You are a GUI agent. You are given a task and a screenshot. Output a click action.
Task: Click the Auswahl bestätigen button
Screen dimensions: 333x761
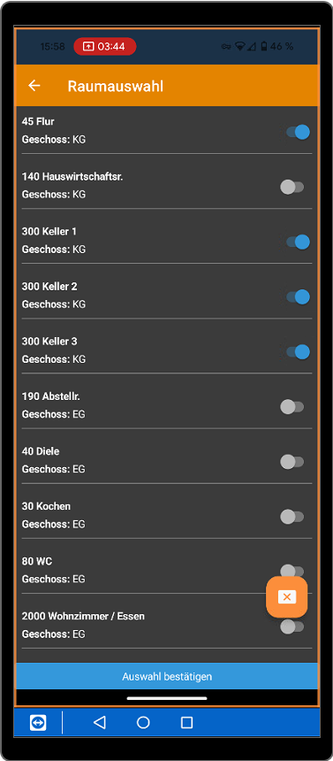(x=167, y=676)
